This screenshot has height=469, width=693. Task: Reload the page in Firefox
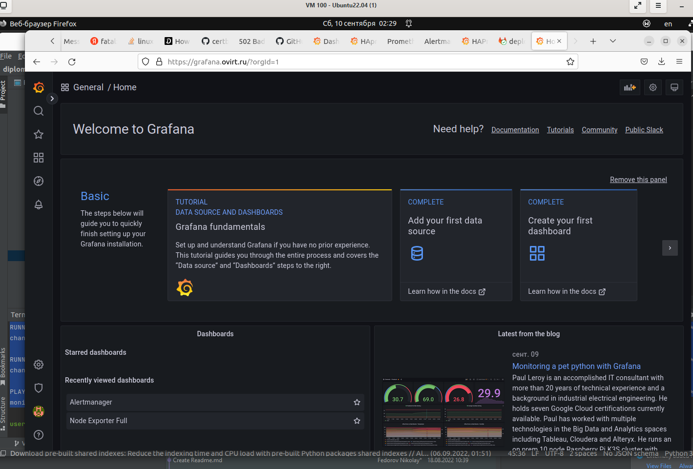point(72,61)
